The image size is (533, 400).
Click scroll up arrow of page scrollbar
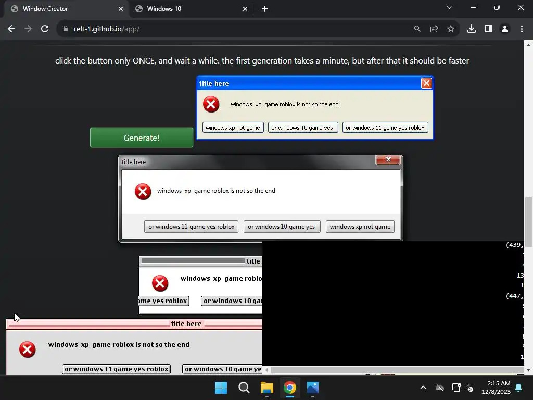click(529, 45)
